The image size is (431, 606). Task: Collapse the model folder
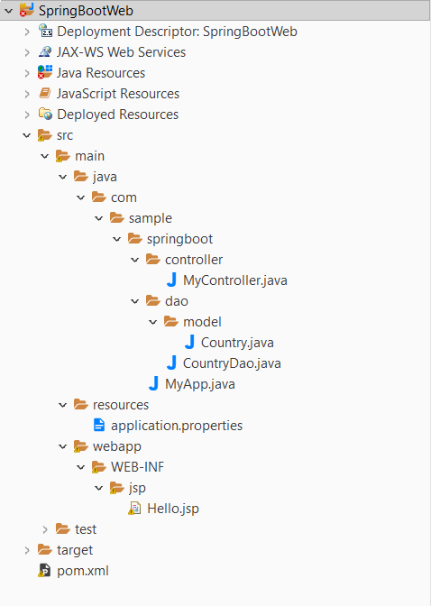click(x=153, y=322)
